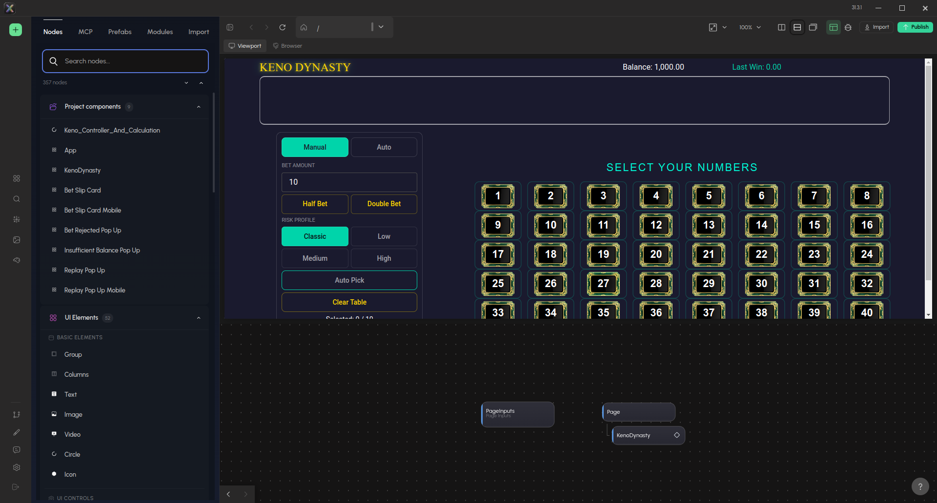The image size is (937, 503).
Task: Go to the home route icon
Action: 304,27
